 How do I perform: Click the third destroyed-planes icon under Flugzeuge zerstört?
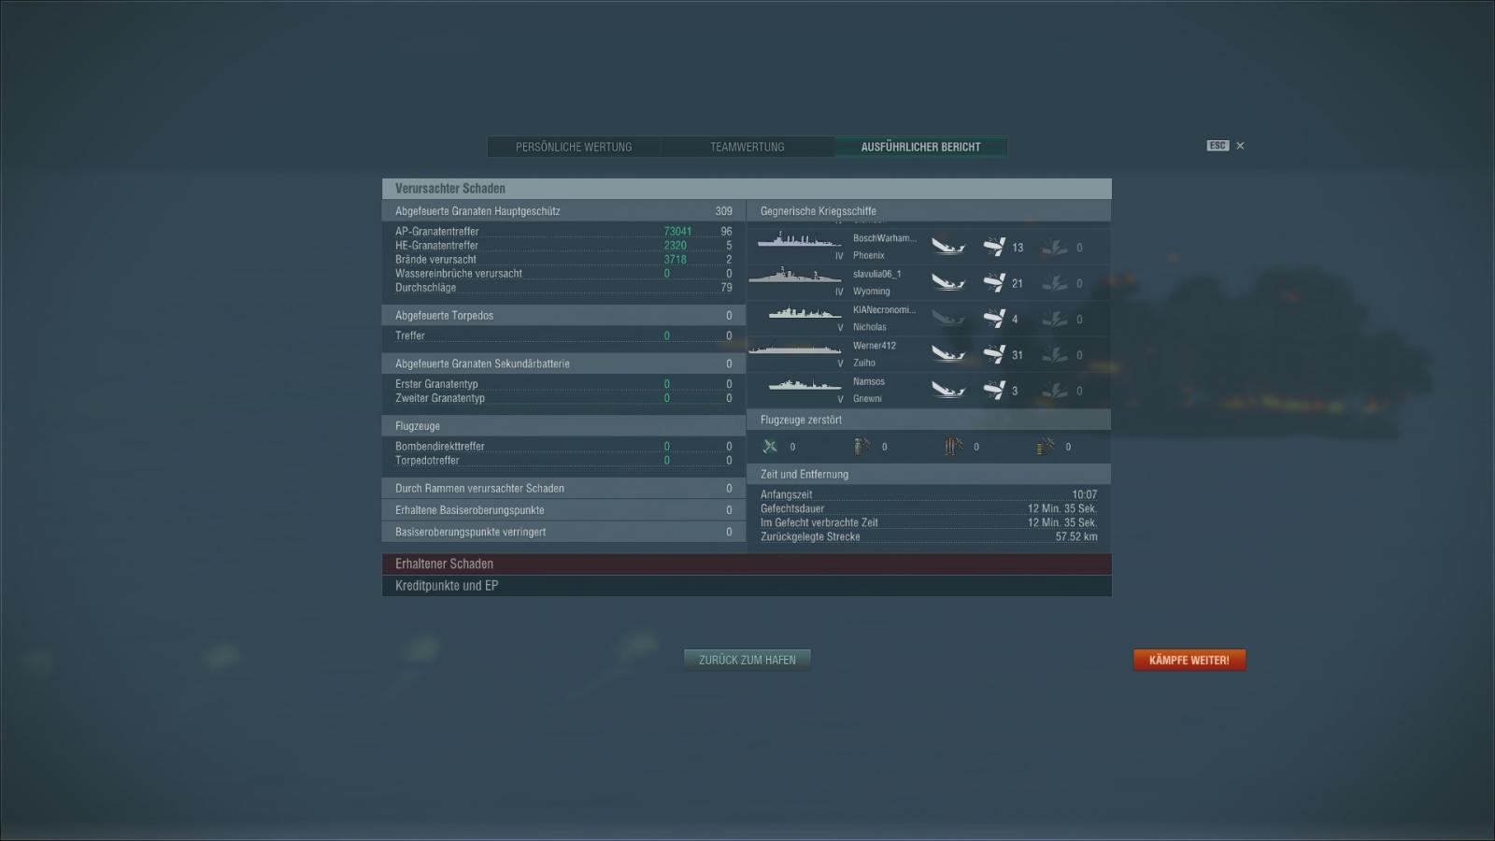tap(953, 447)
